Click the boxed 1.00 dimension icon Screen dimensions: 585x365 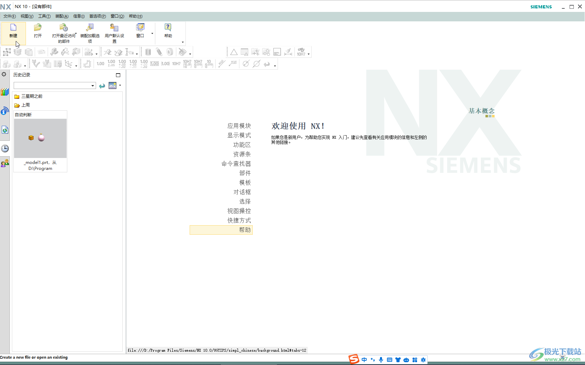point(155,64)
